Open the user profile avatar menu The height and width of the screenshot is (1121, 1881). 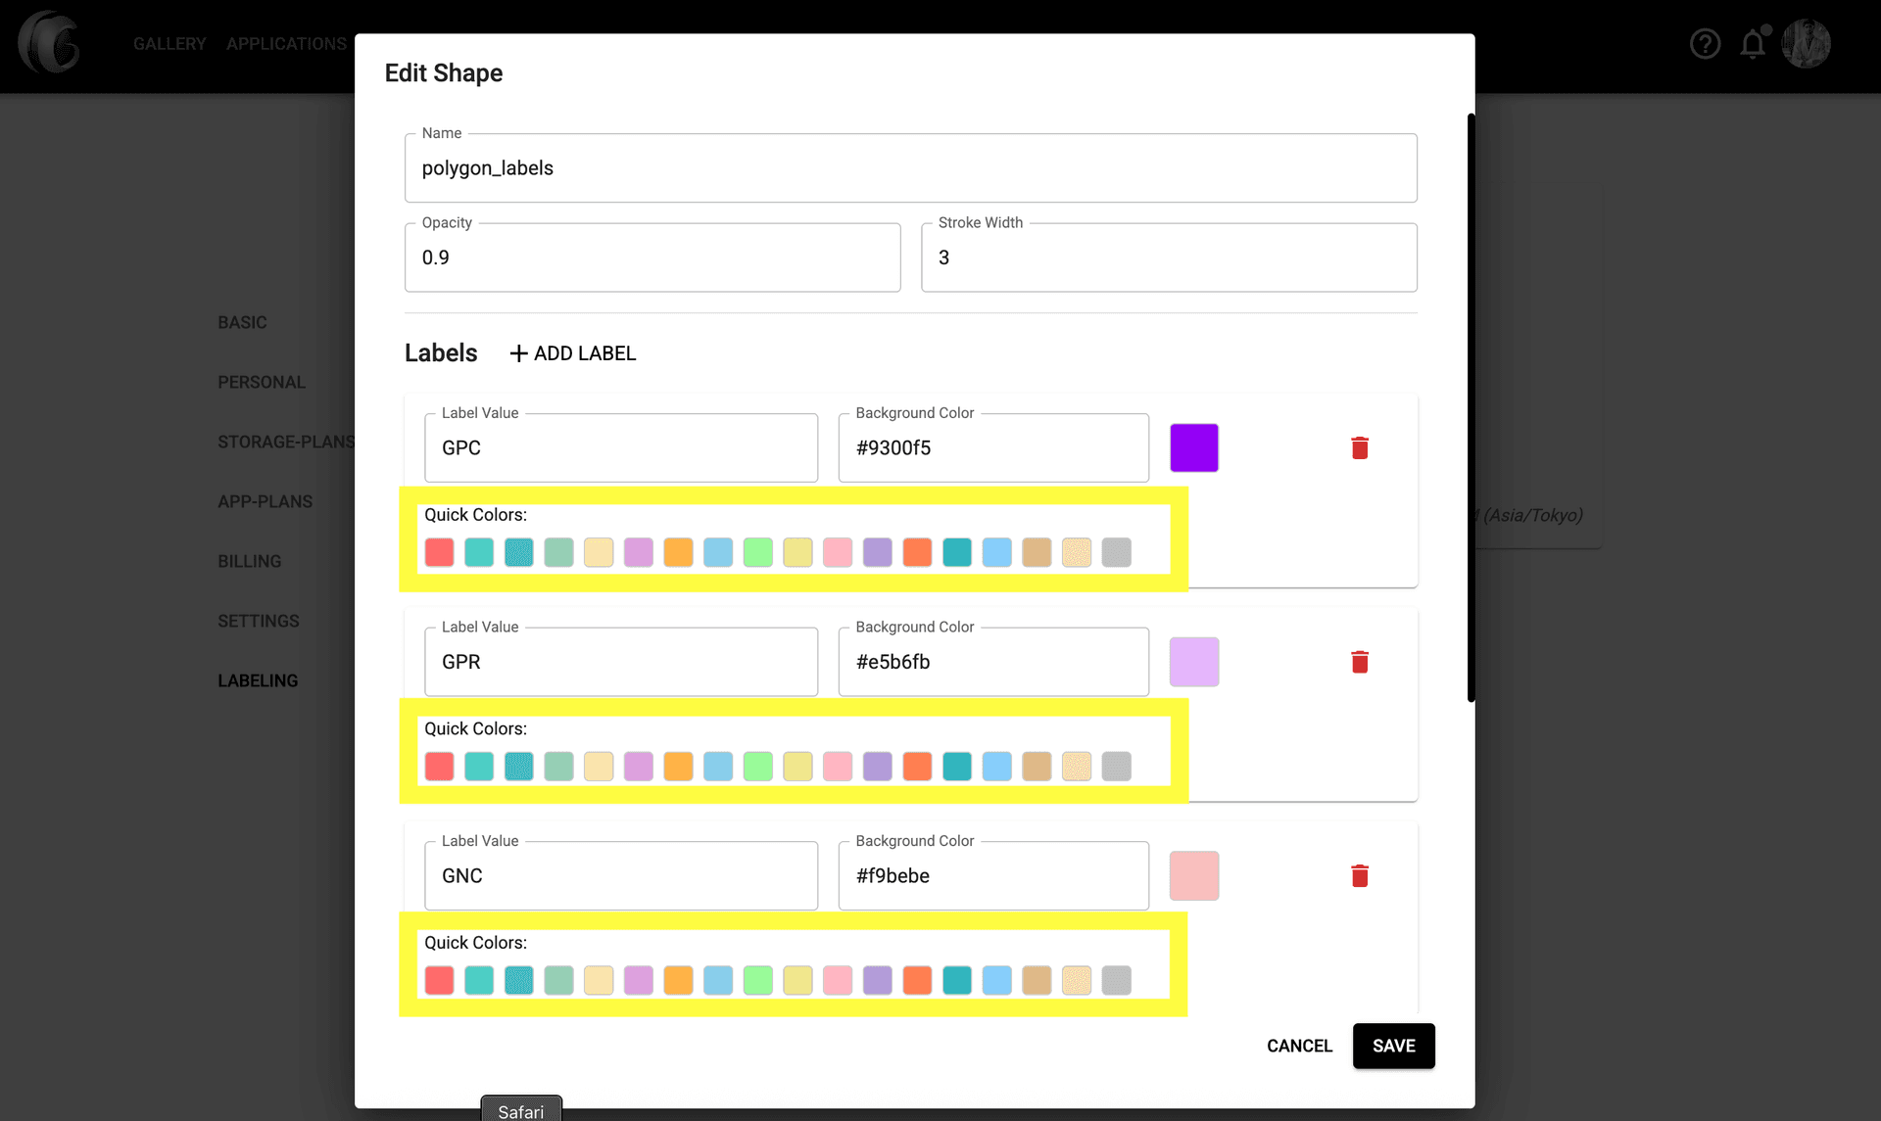1808,43
